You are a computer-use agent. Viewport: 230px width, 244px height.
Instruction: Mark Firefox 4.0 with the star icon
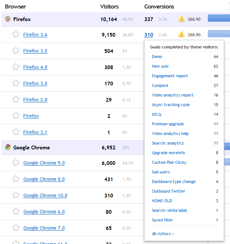coord(16,67)
